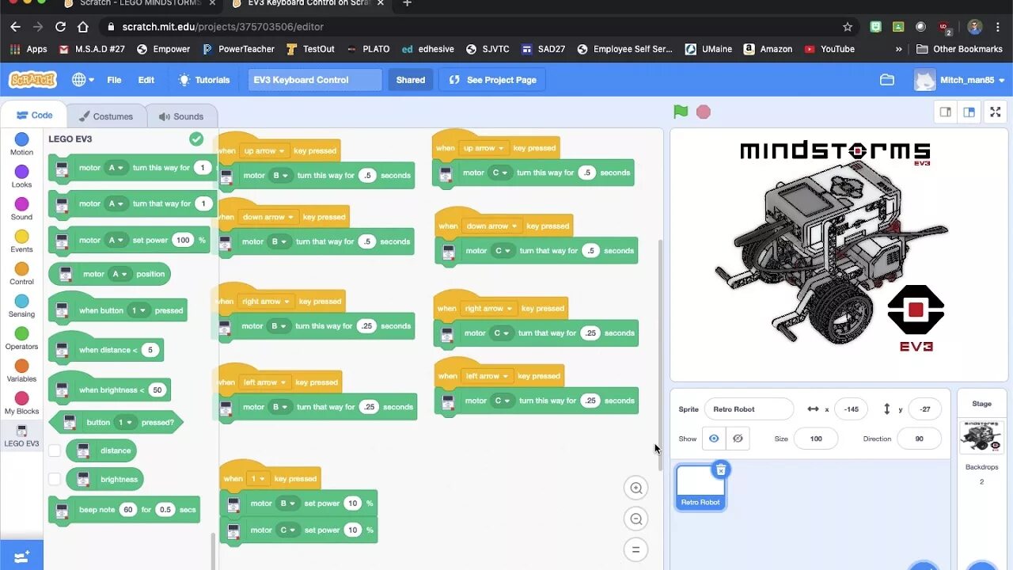Open the YouTube bookmark

tap(829, 49)
